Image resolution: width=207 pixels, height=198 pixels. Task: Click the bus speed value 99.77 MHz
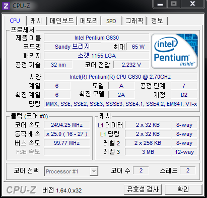(66, 143)
